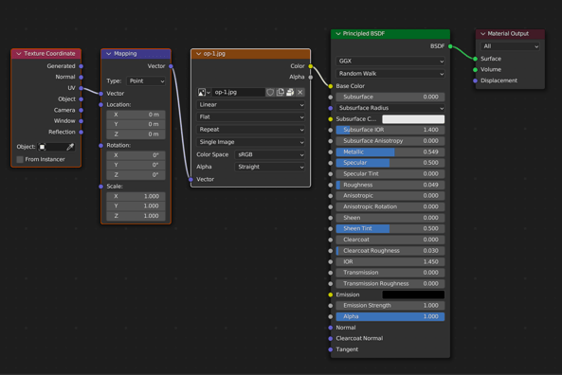Click the Surface input socket on Material Output
Image resolution: width=562 pixels, height=375 pixels.
pos(475,59)
